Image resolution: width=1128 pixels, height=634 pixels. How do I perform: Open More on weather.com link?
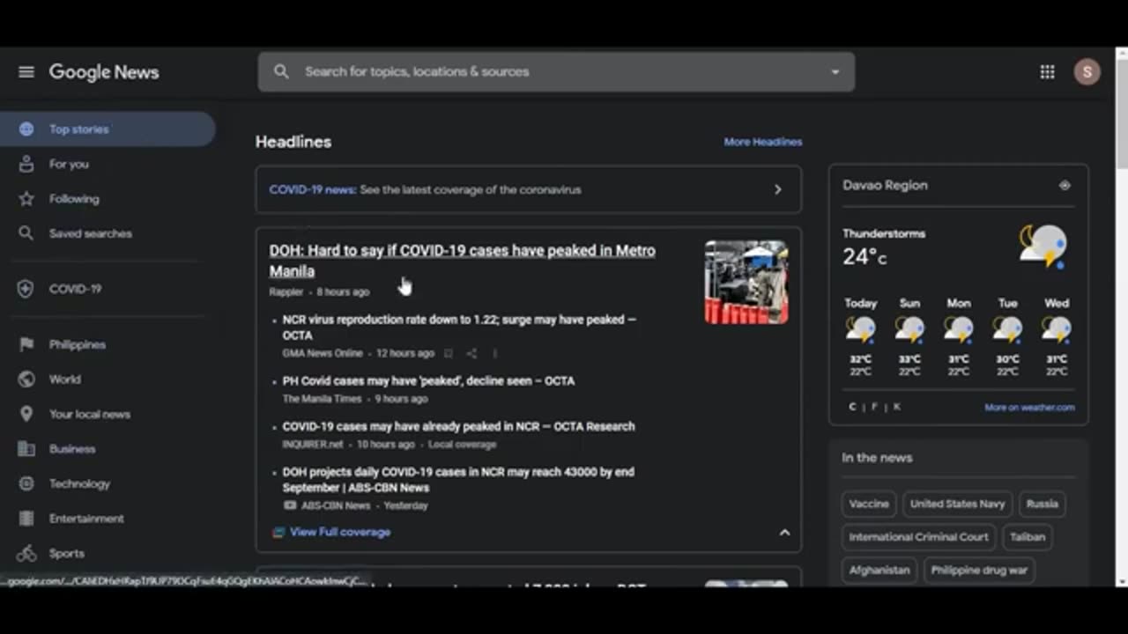pos(1029,408)
